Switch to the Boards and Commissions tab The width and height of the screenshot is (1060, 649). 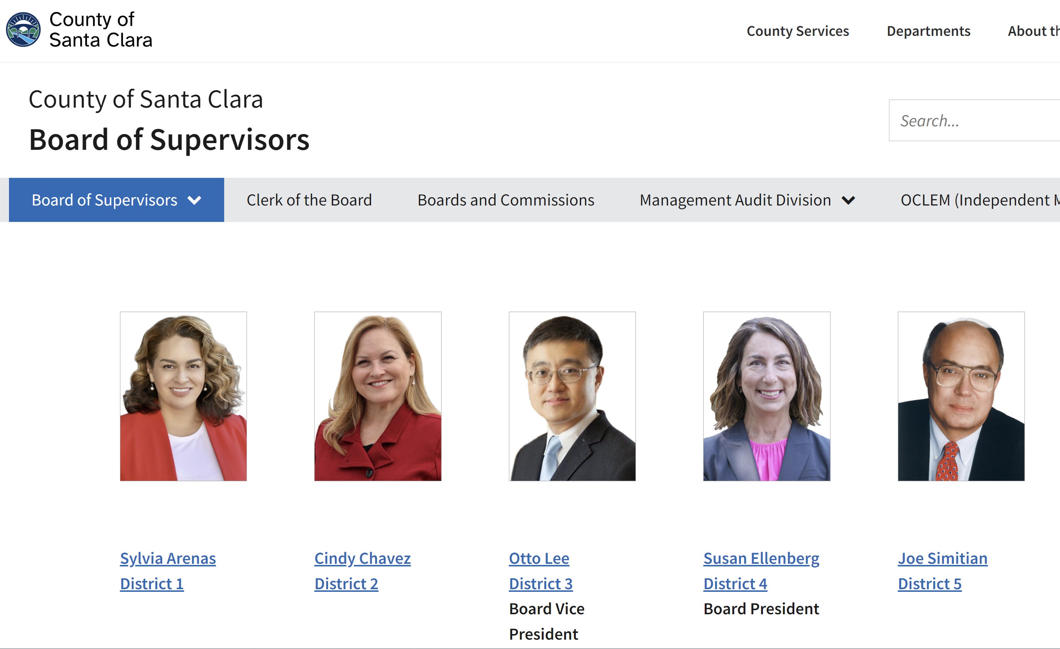[x=506, y=200]
